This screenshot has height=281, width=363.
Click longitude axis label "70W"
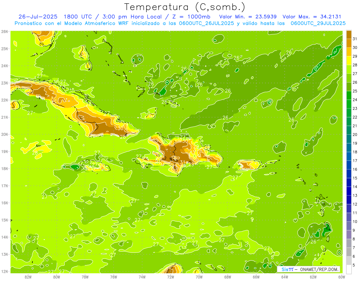199,277
